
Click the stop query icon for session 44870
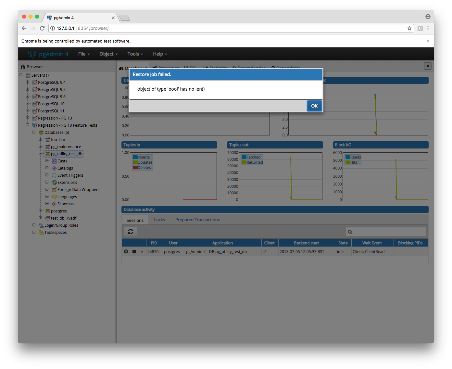[x=134, y=251]
